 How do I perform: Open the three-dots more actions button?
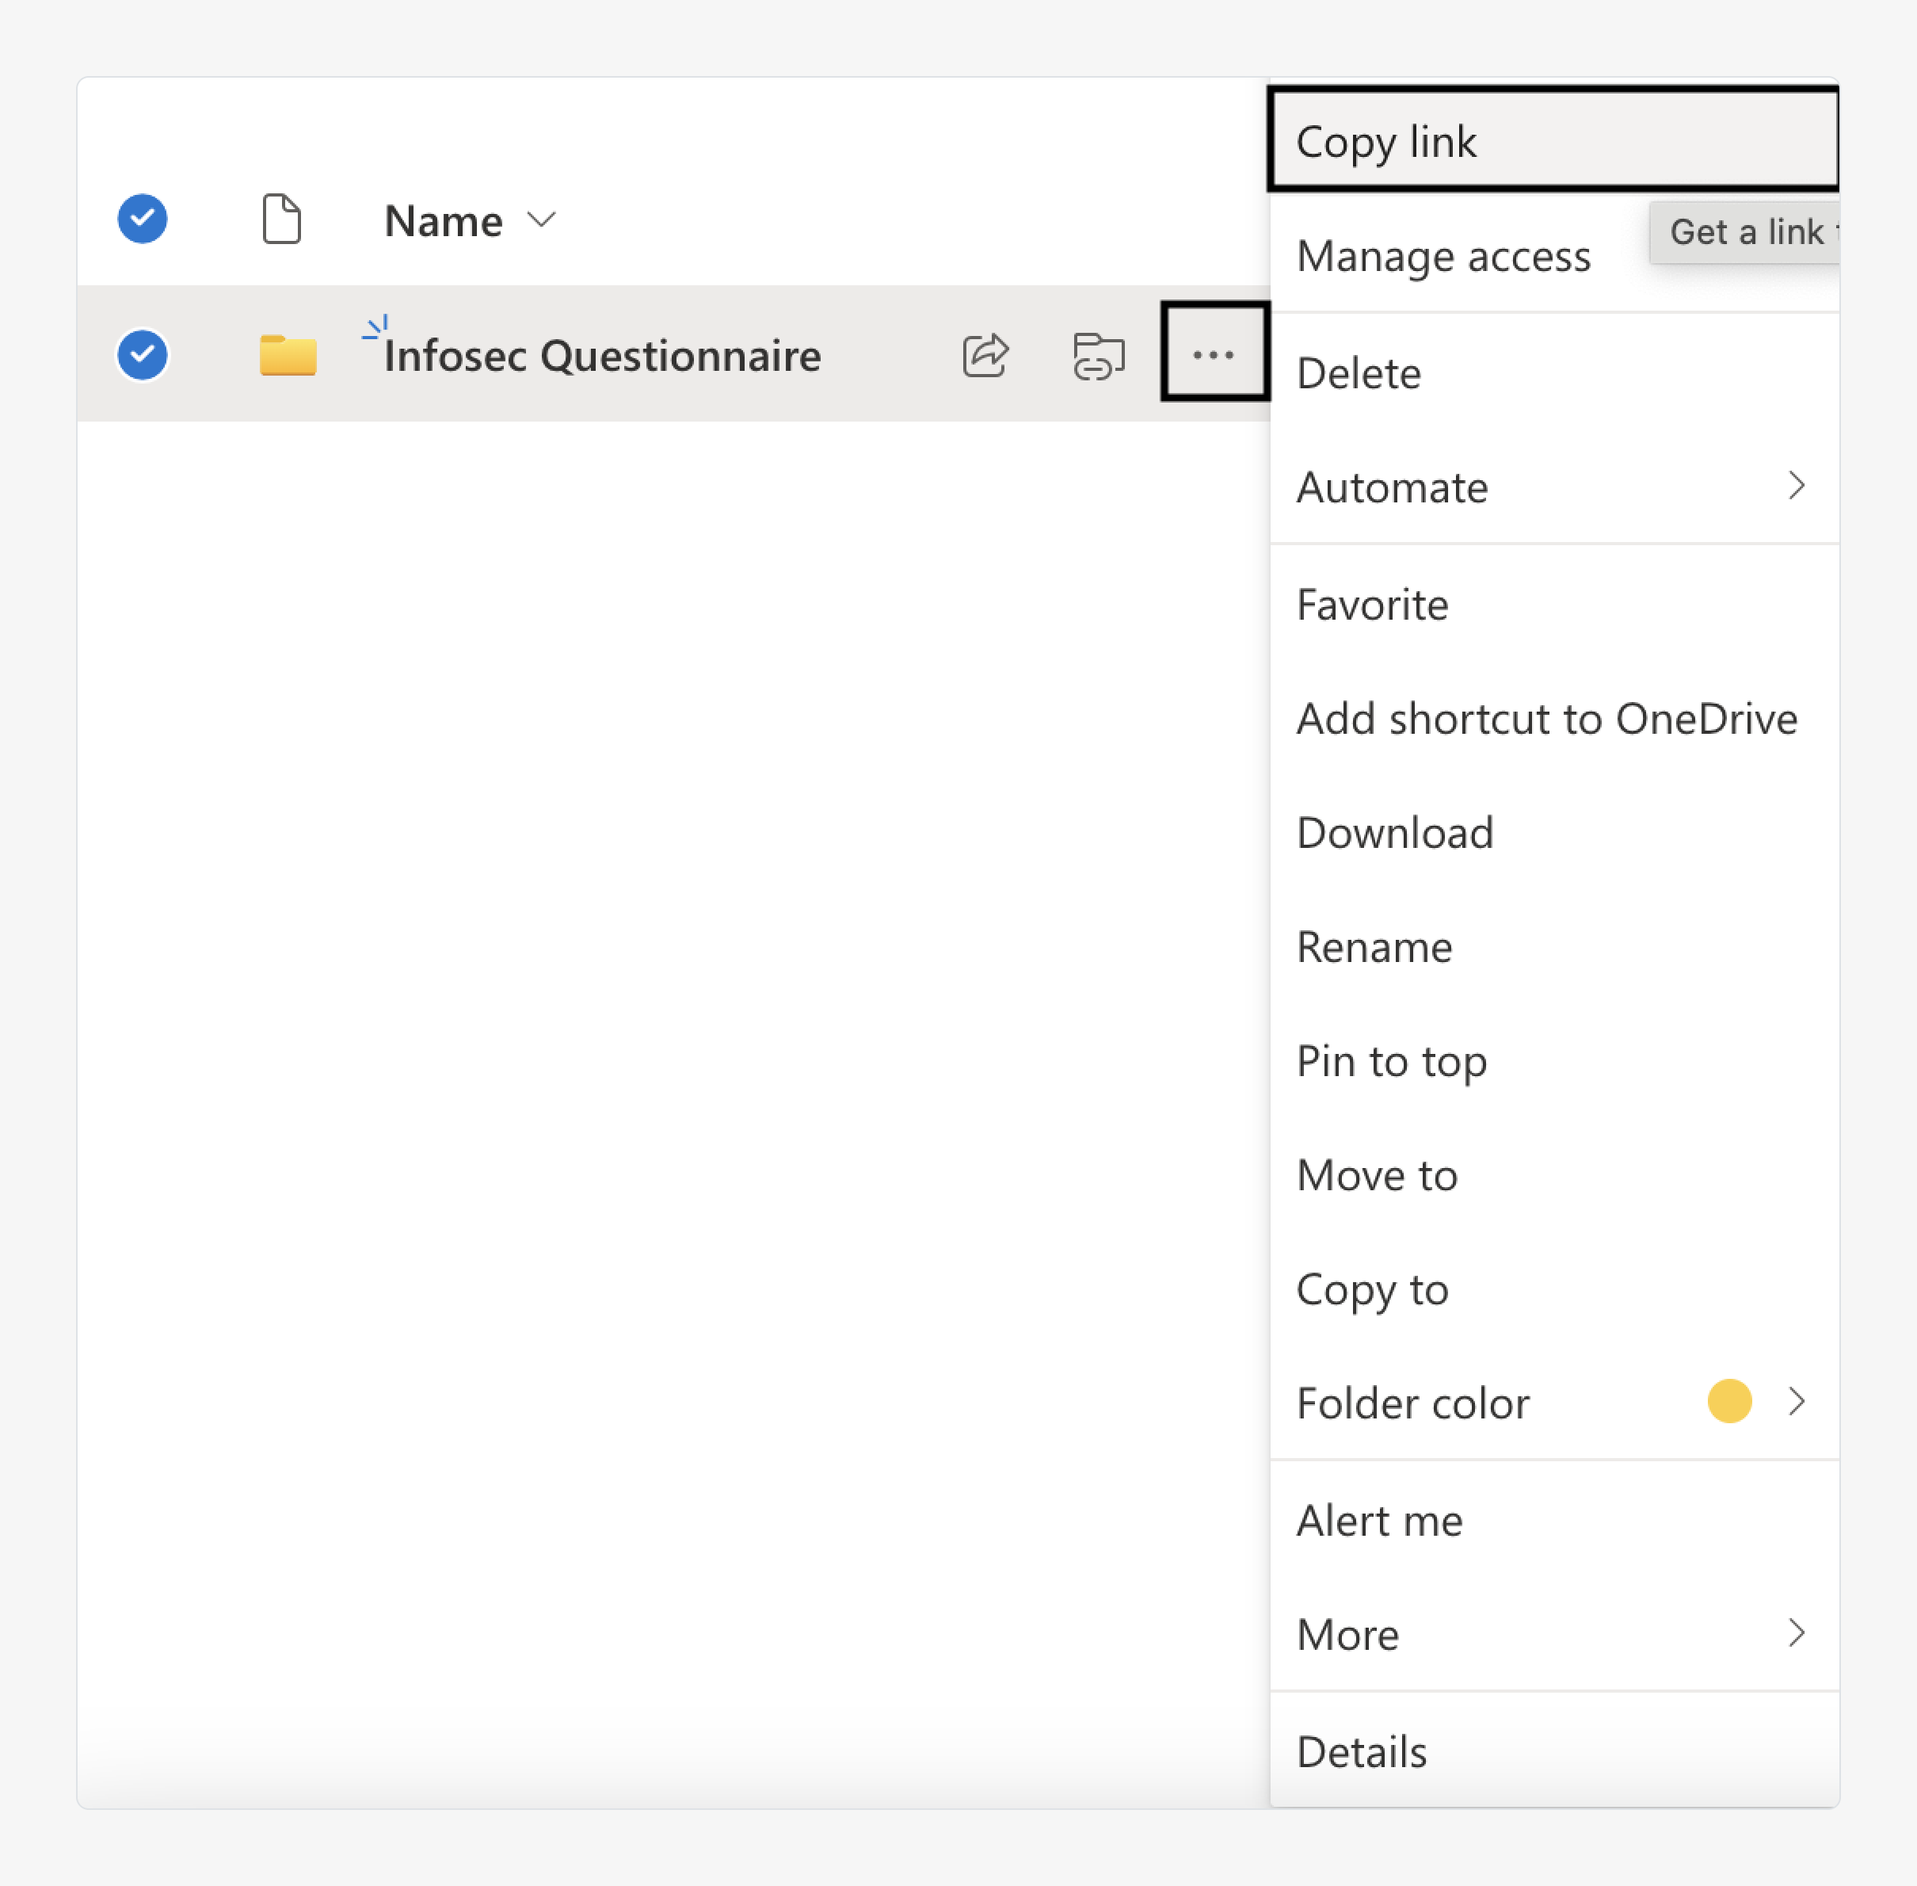point(1213,353)
